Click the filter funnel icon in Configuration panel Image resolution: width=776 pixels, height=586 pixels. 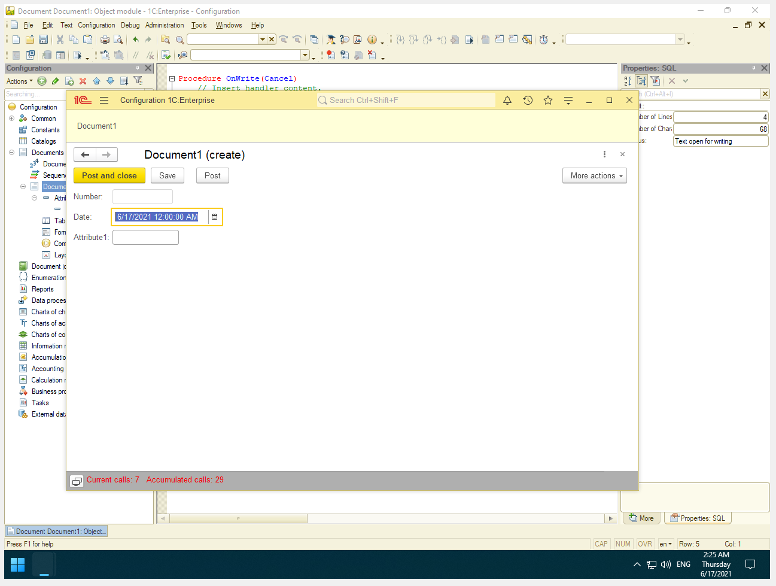(x=138, y=81)
